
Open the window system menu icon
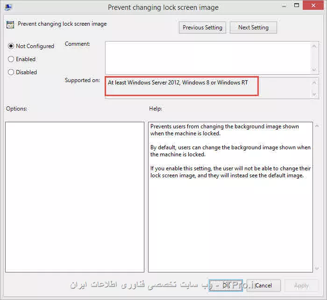(8, 7)
